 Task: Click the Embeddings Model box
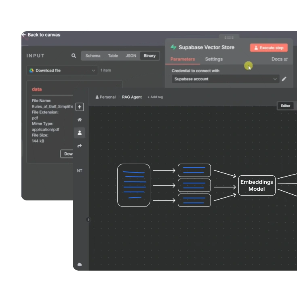pyautogui.click(x=257, y=185)
